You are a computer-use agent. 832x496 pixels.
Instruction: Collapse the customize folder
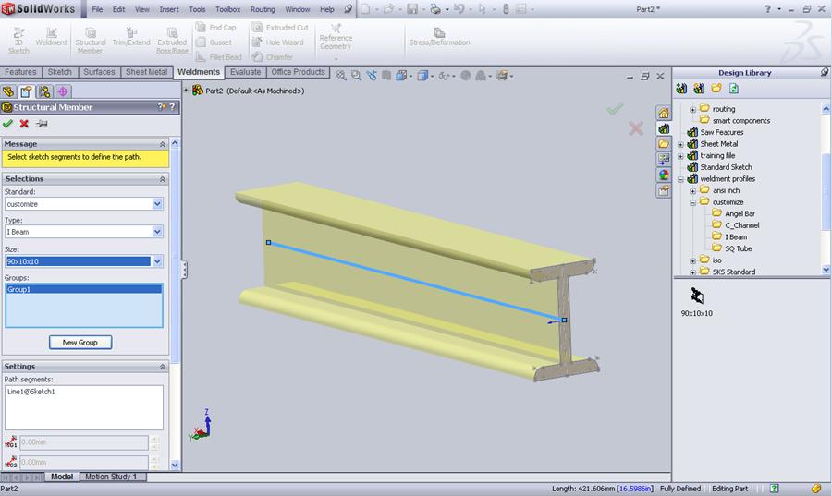[x=692, y=202]
